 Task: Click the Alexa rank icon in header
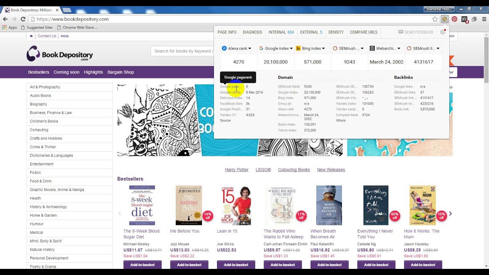(x=224, y=49)
